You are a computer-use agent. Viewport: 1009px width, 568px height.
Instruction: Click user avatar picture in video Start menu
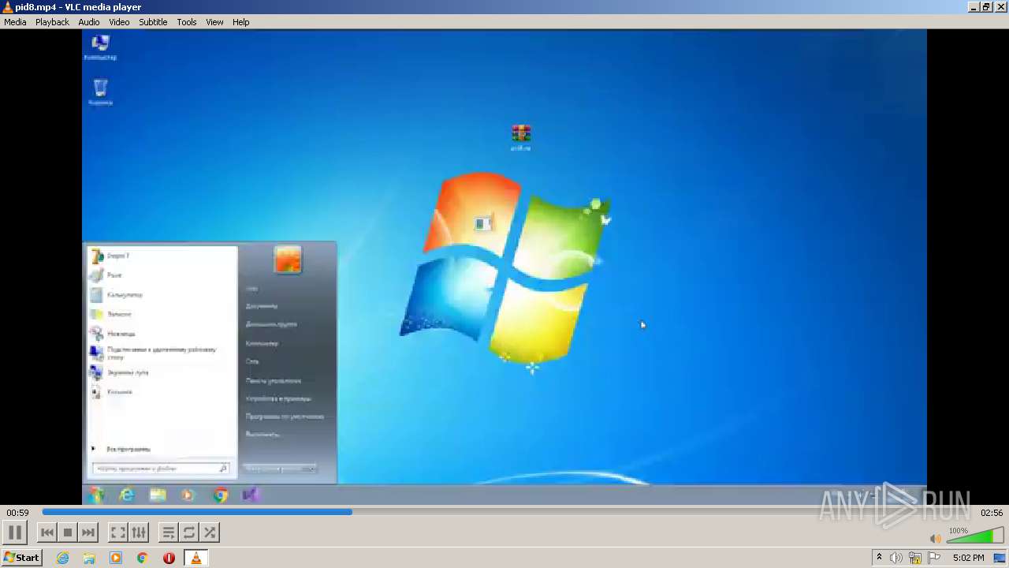[x=288, y=259]
